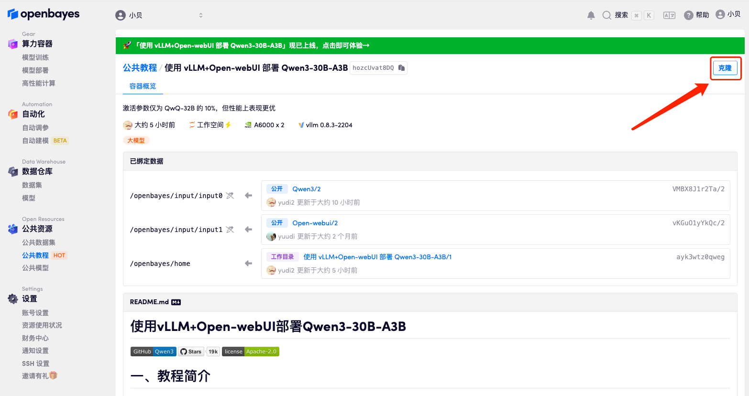Click the ayk3wtz0qweg identifier
The width and height of the screenshot is (749, 396).
click(700, 257)
